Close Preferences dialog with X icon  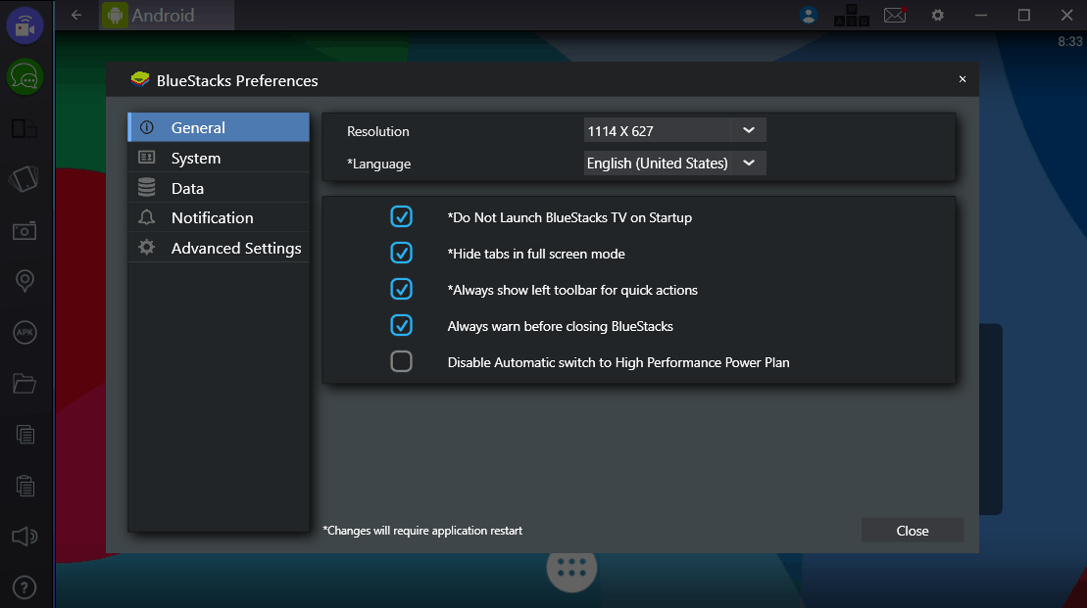[963, 79]
